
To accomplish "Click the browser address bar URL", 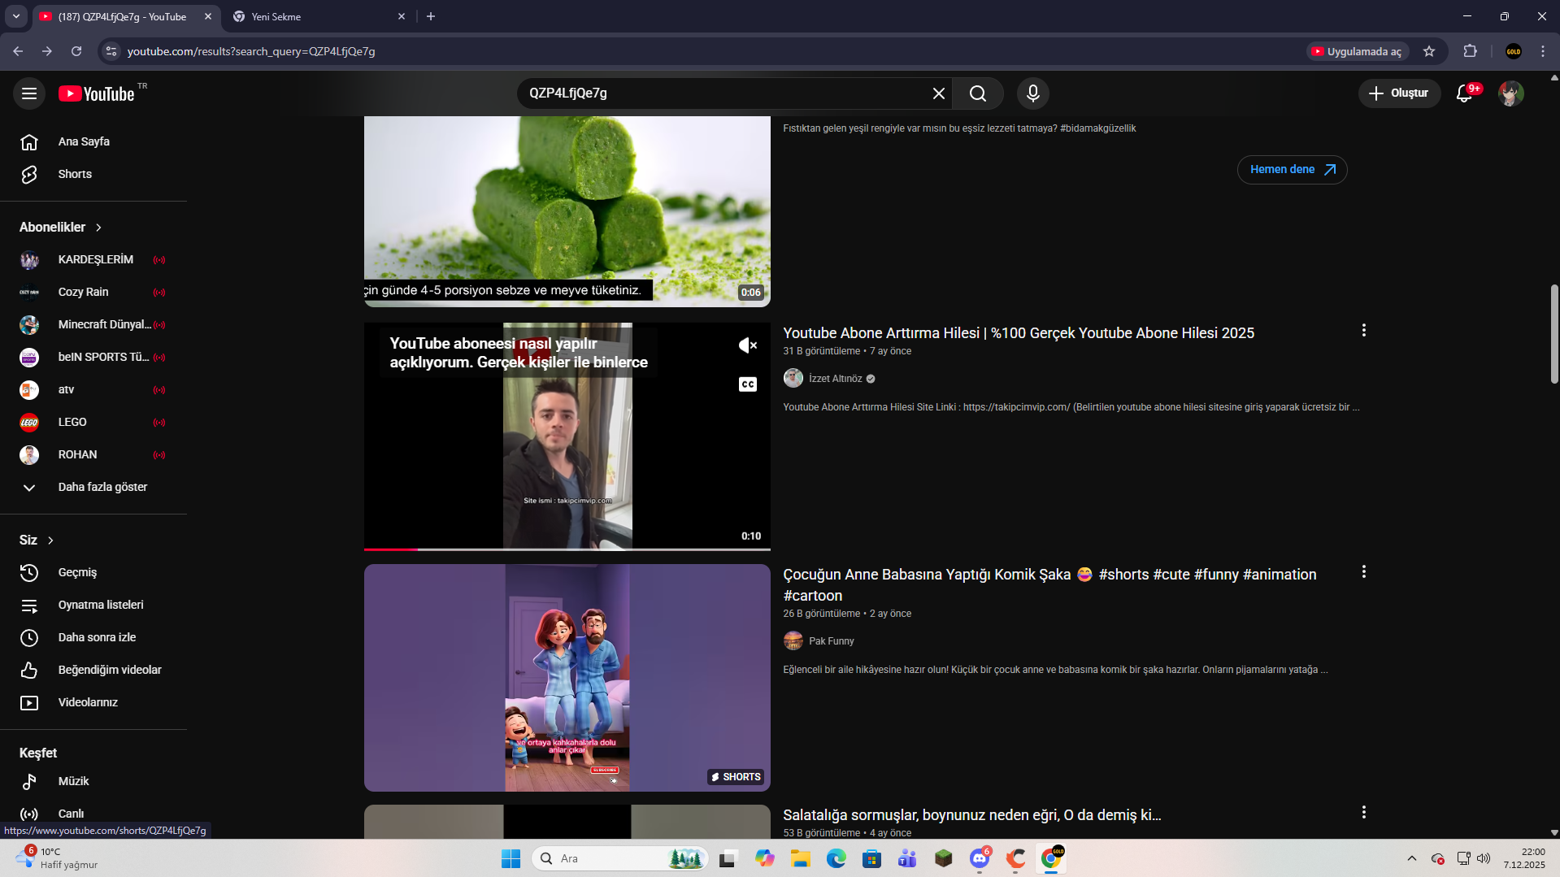I will (251, 51).
